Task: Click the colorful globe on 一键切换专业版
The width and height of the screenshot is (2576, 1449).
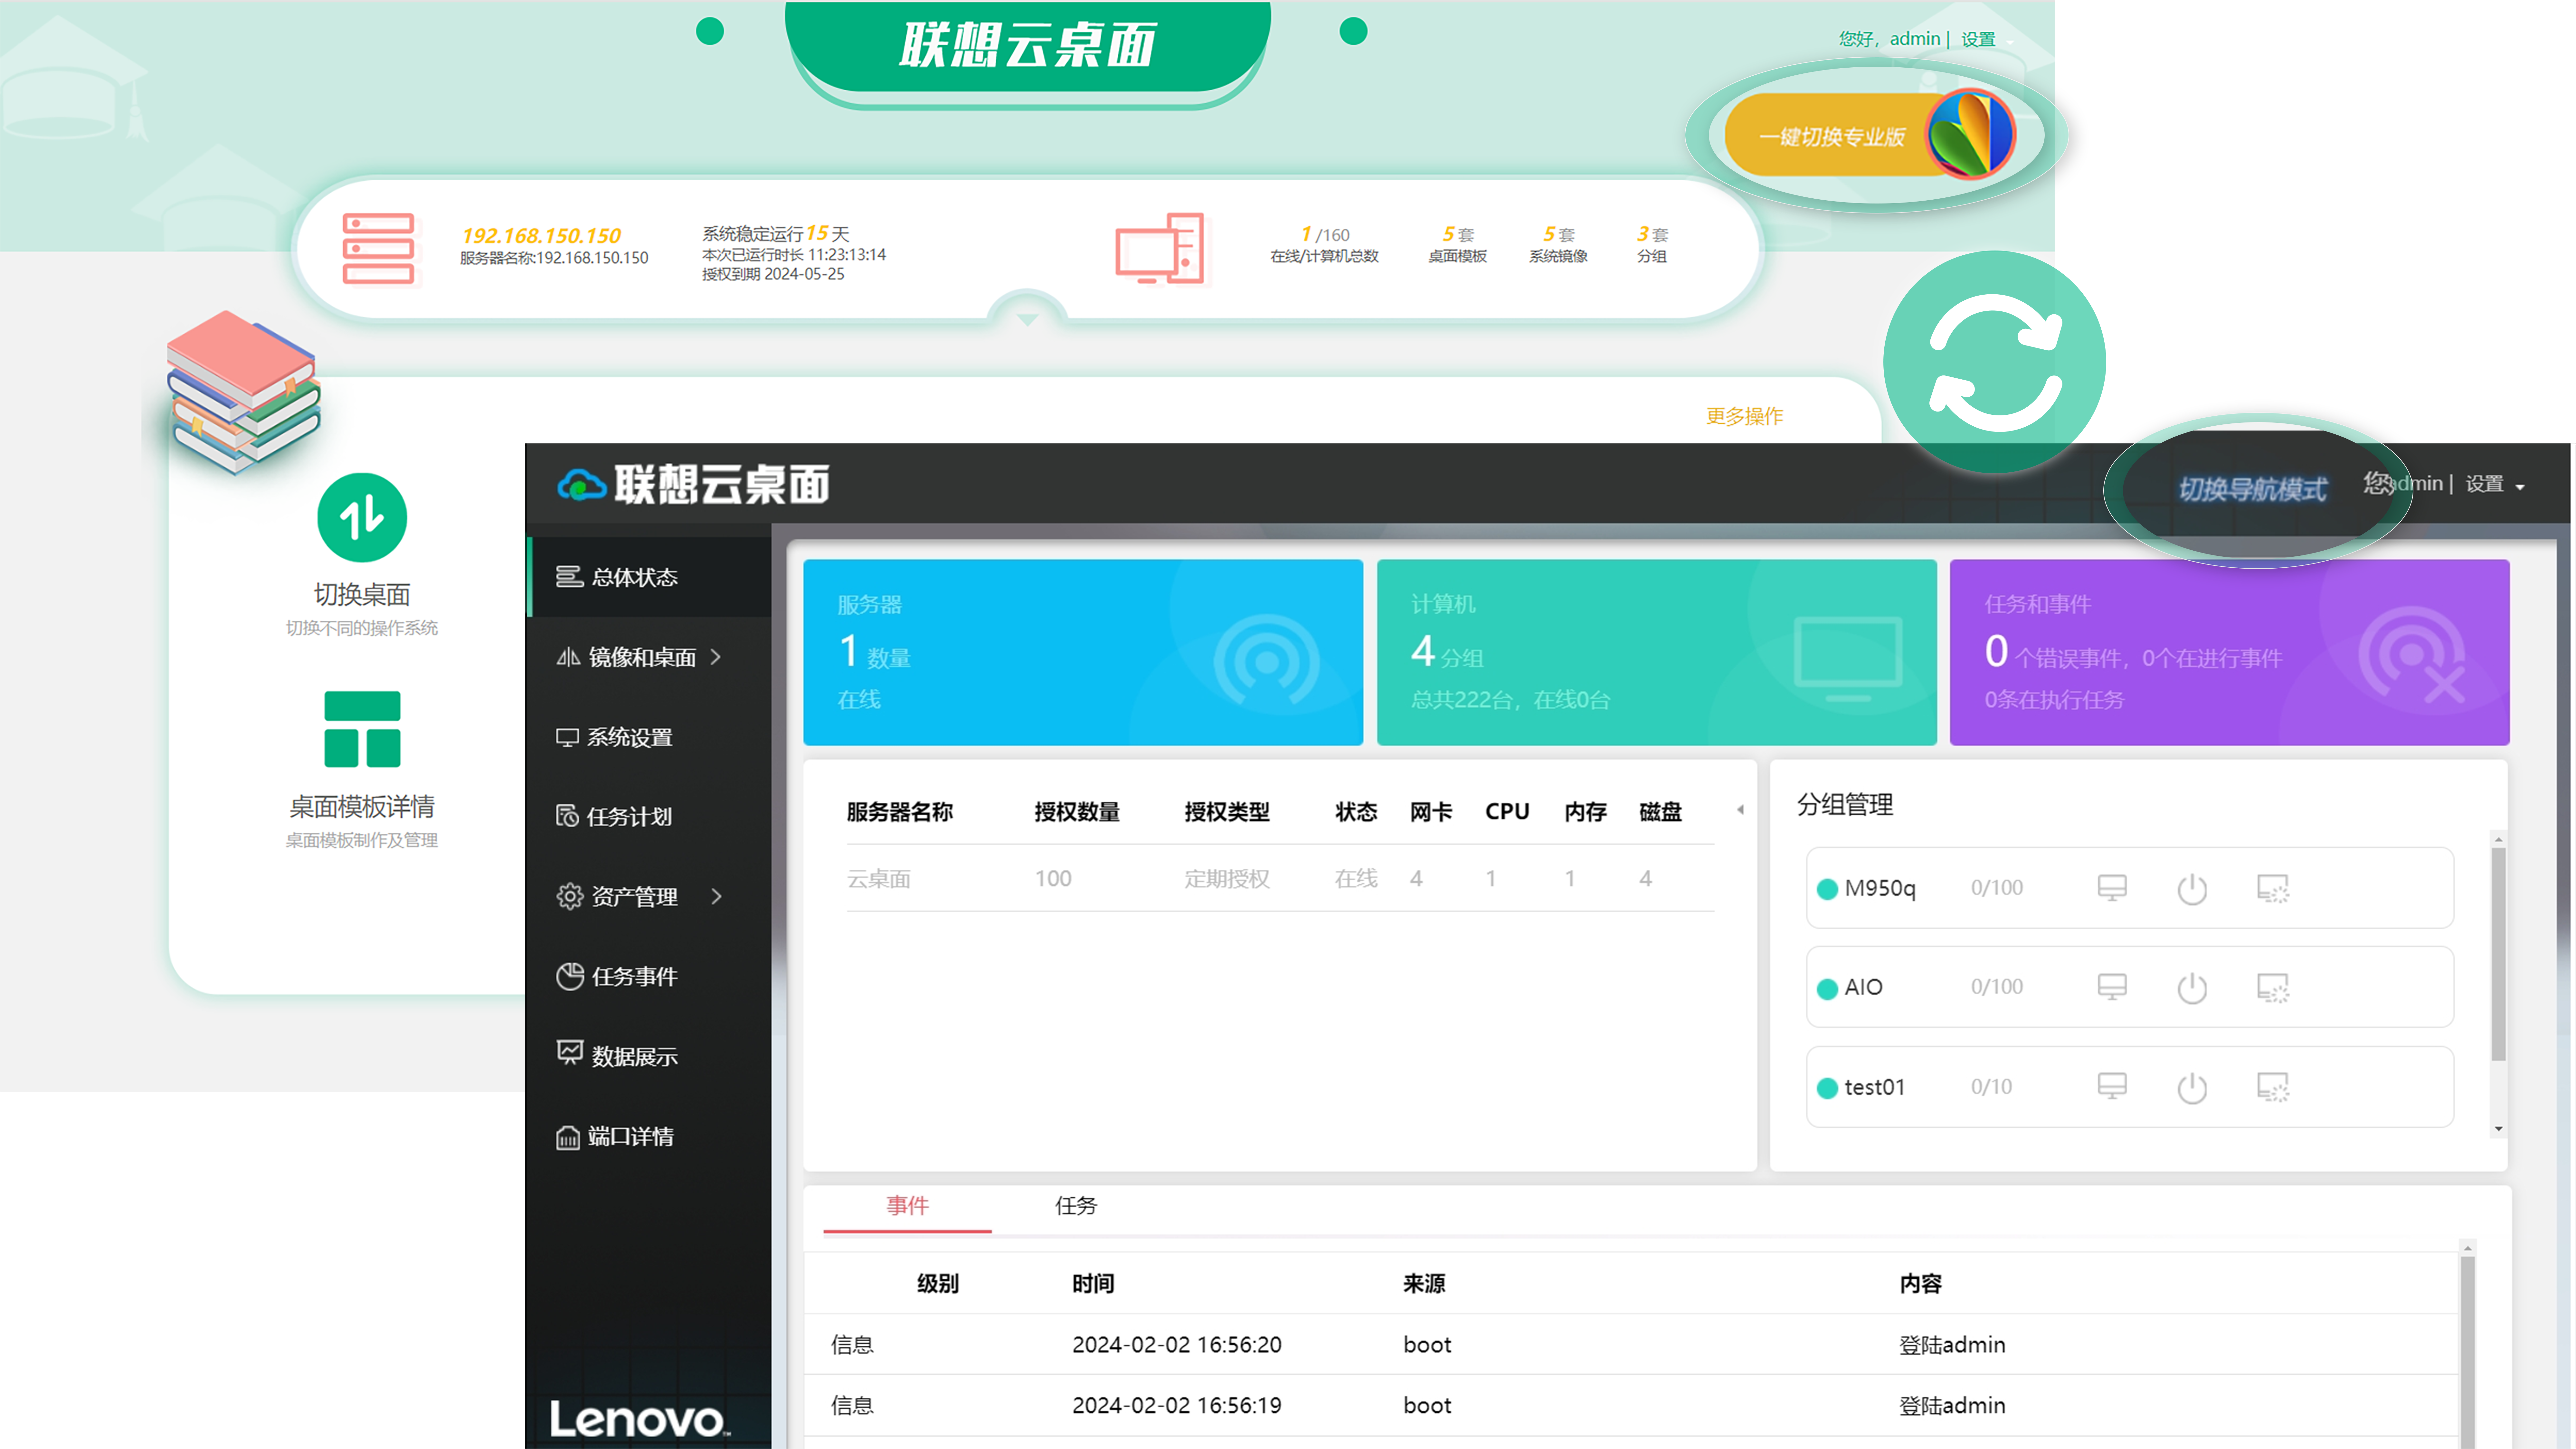Action: tap(1970, 134)
